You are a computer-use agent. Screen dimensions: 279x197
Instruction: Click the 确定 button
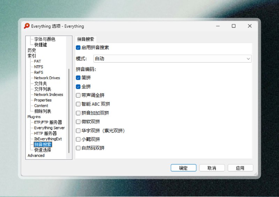click(183, 168)
